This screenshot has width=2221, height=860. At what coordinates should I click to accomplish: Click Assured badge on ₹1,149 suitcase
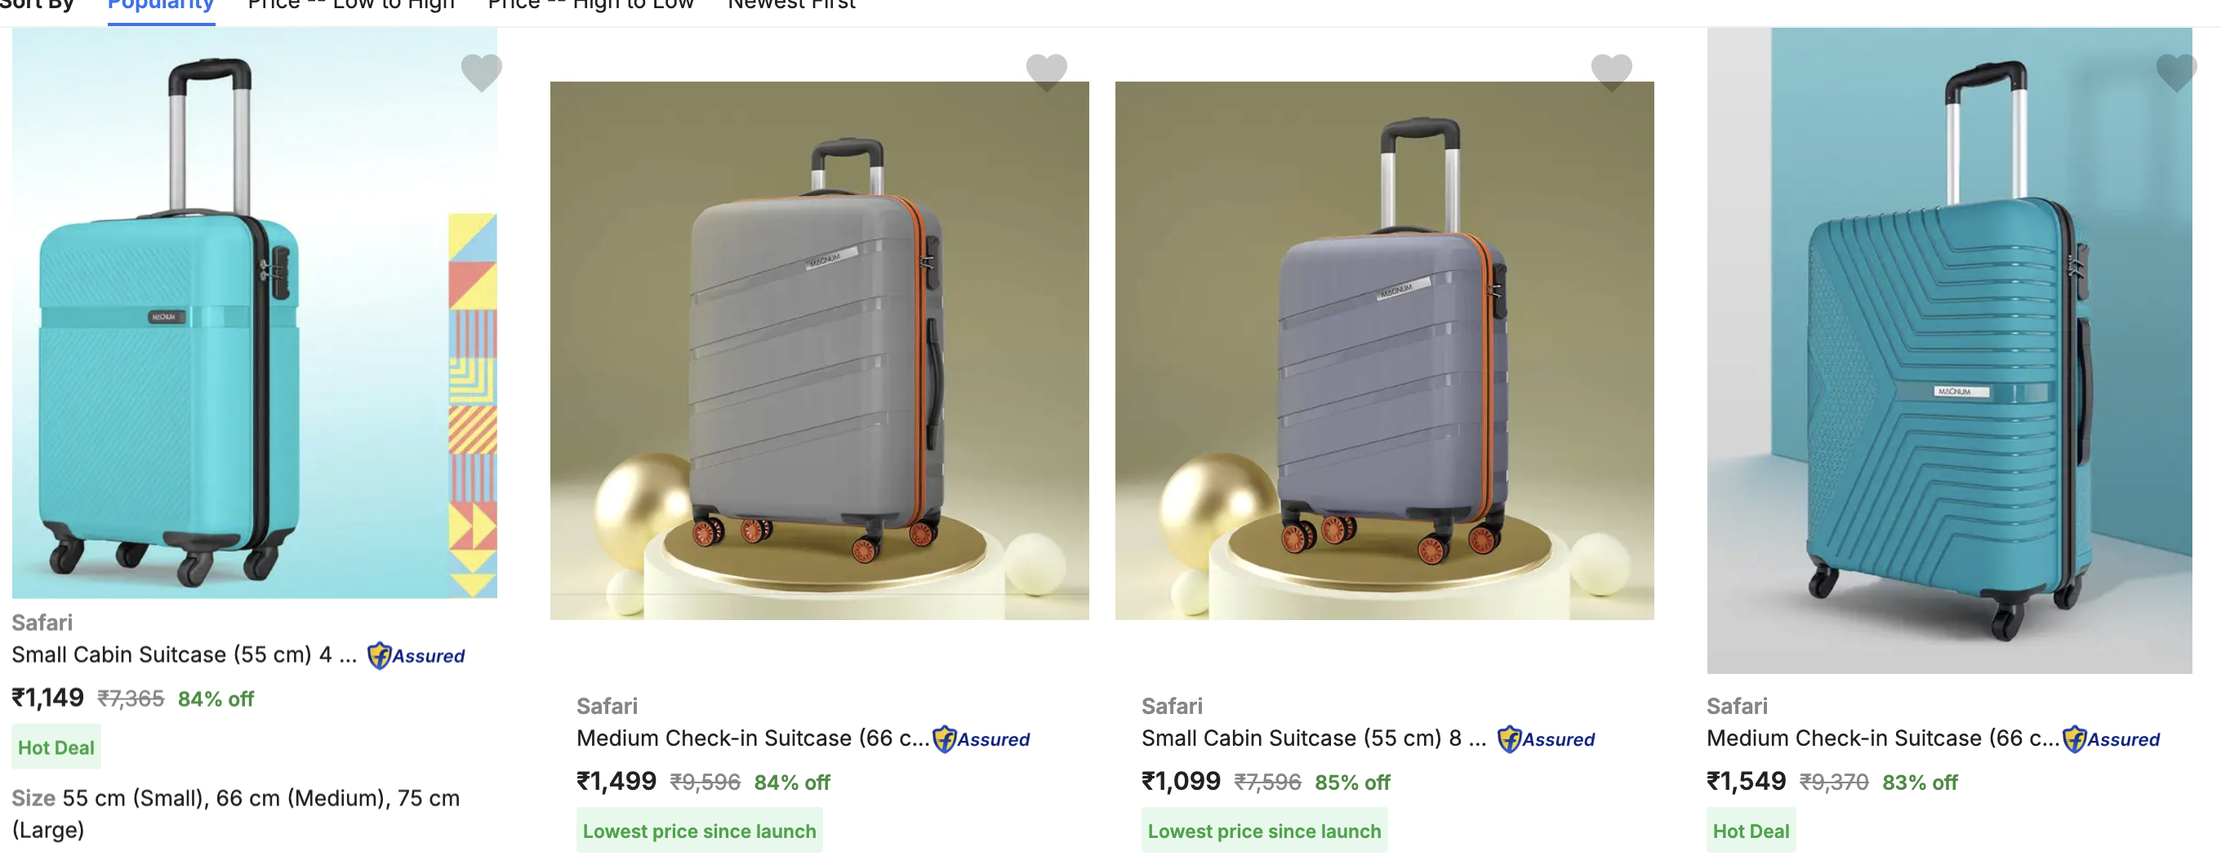416,656
